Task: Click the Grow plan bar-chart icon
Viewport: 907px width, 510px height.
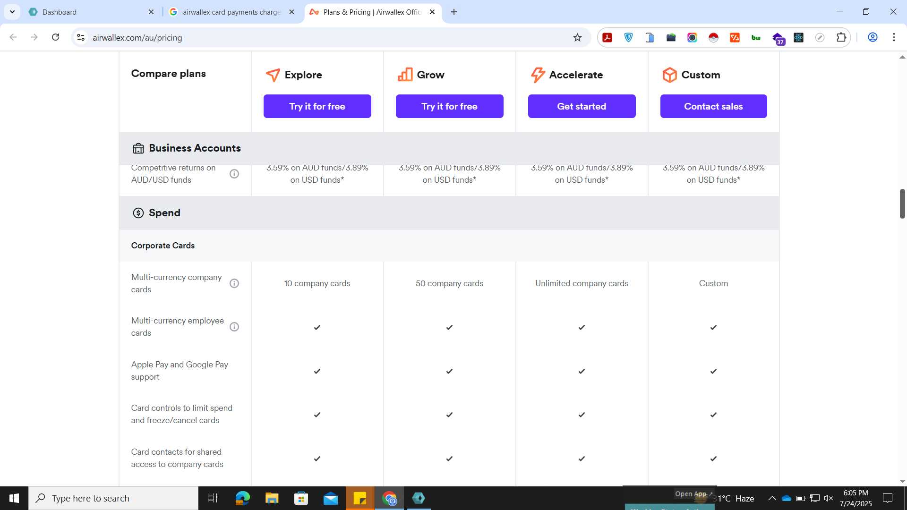Action: tap(405, 75)
